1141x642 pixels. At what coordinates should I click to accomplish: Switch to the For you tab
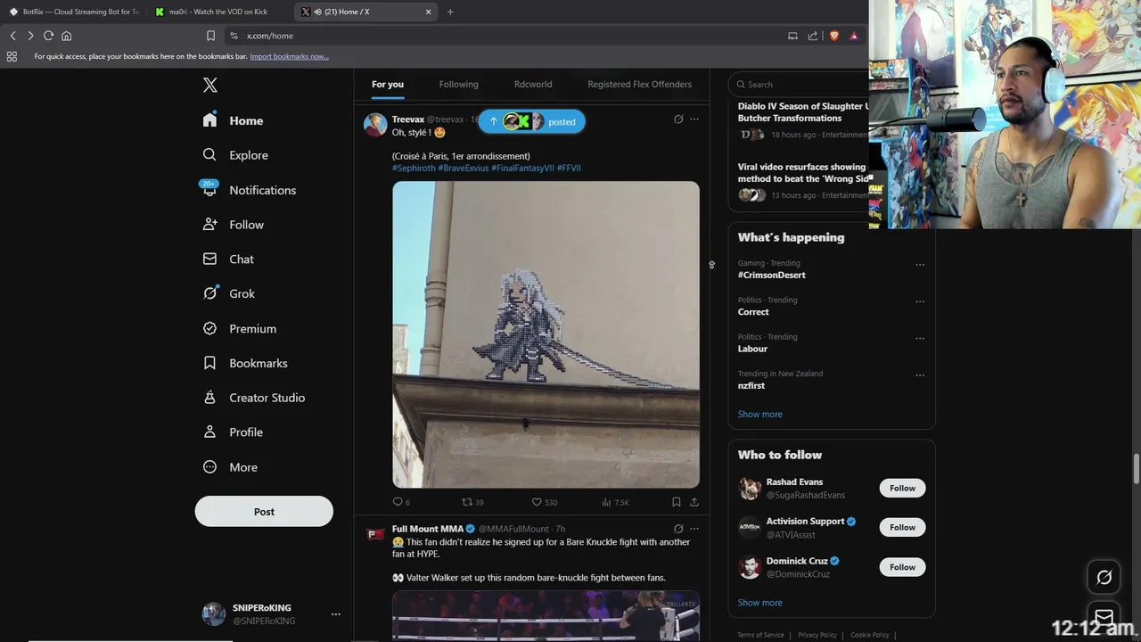point(388,84)
